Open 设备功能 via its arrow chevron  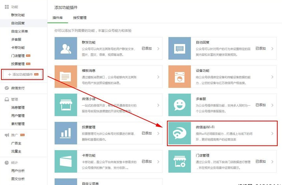(272, 77)
